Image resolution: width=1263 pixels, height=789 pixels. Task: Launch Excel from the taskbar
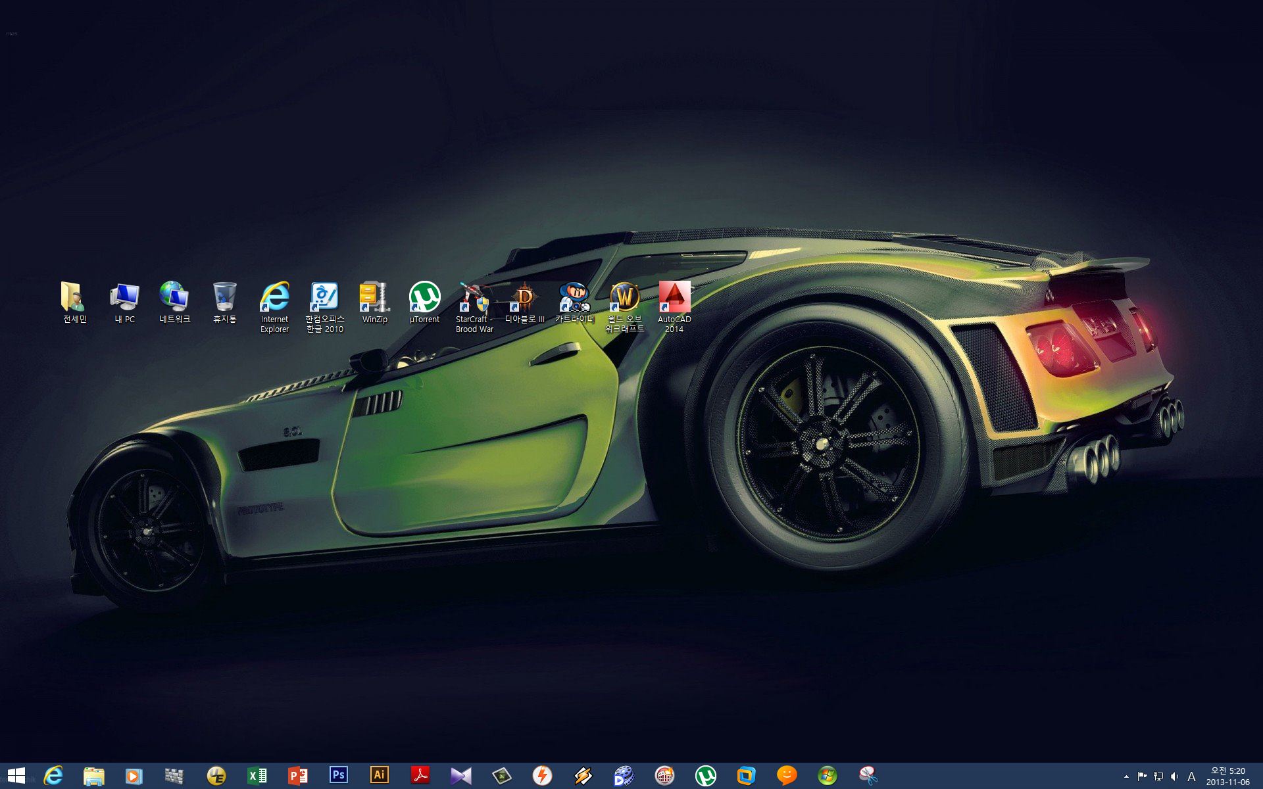(257, 776)
